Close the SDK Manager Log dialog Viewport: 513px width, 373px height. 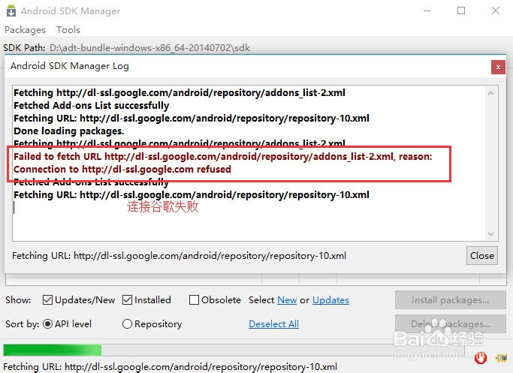point(498,67)
